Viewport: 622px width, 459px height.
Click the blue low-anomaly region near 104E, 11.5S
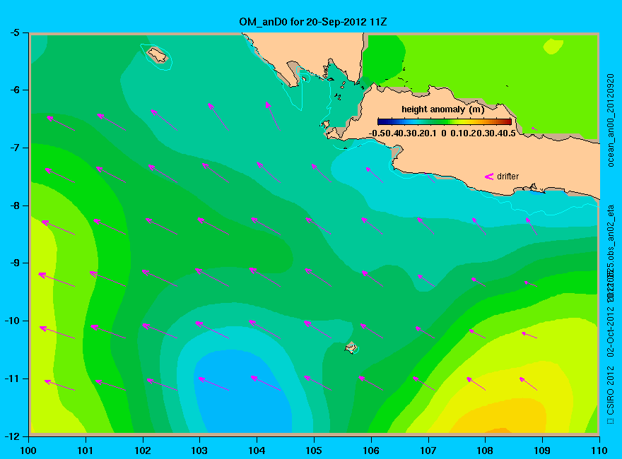point(242,393)
